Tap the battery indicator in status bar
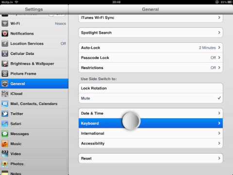233x175 pixels. [230, 2]
